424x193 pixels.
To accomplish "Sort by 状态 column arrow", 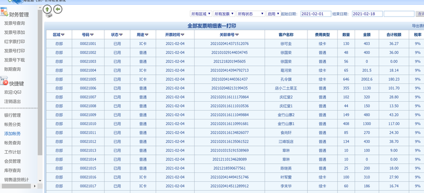I will [x=121, y=34].
